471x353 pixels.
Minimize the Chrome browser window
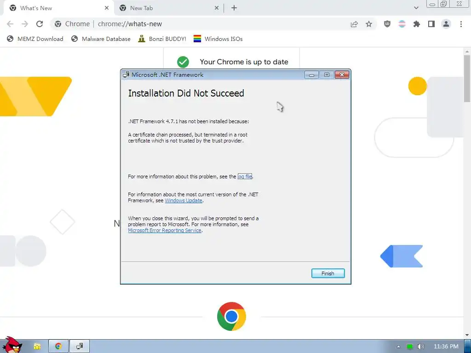432,4
